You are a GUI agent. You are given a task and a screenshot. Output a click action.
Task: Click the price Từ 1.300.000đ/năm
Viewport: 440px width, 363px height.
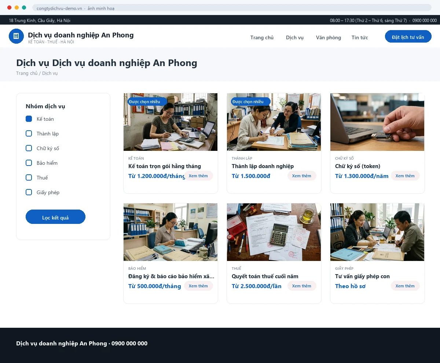362,176
